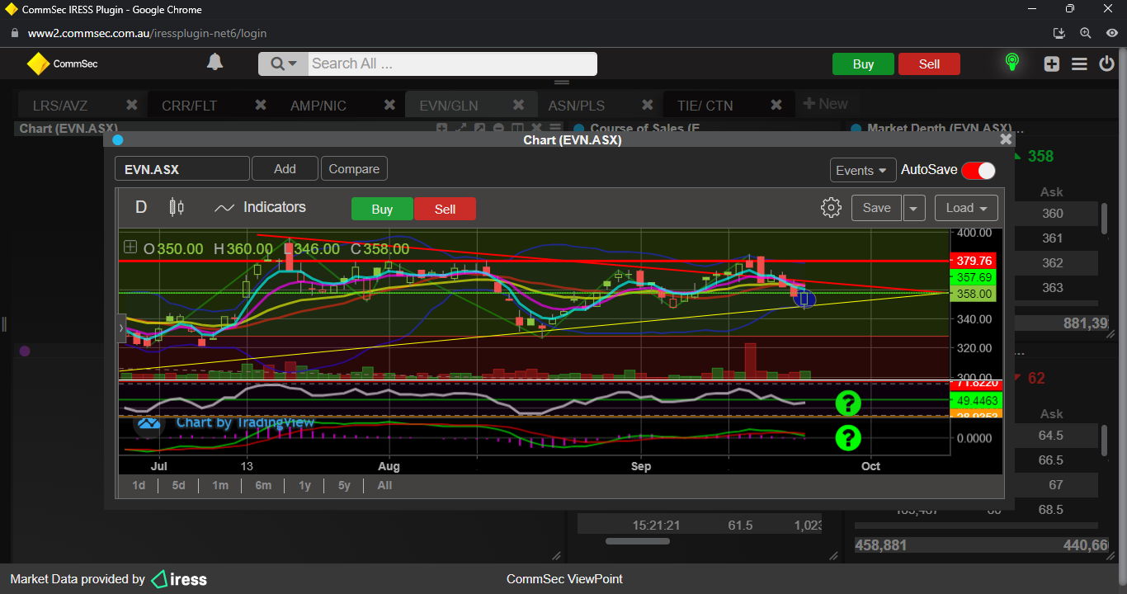Toggle the AutoSave switch
This screenshot has width=1127, height=594.
click(x=978, y=170)
